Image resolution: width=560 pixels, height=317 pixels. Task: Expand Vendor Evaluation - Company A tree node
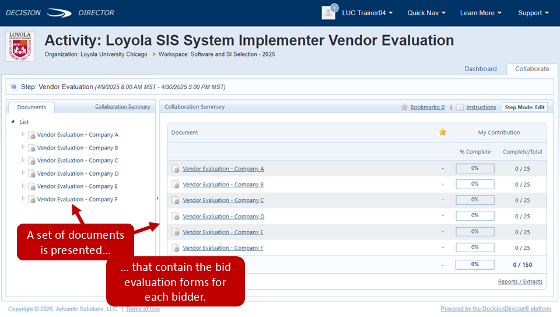[23, 134]
